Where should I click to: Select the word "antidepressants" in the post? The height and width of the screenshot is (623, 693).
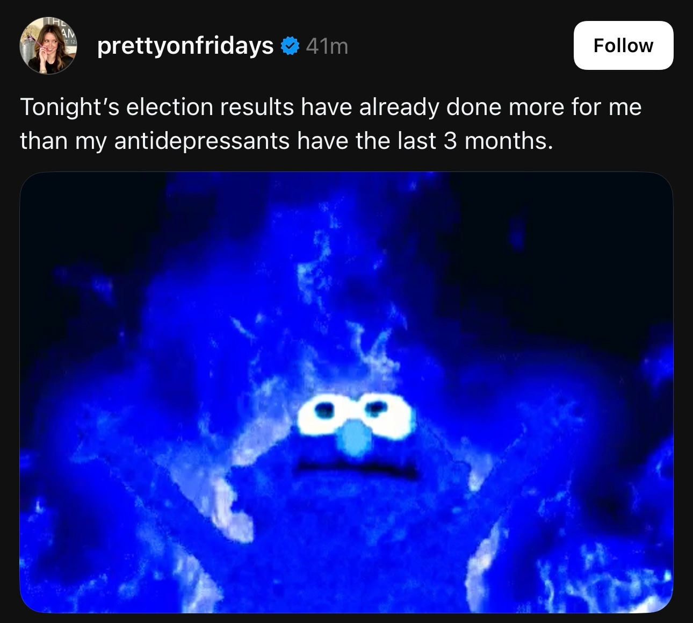[x=202, y=142]
